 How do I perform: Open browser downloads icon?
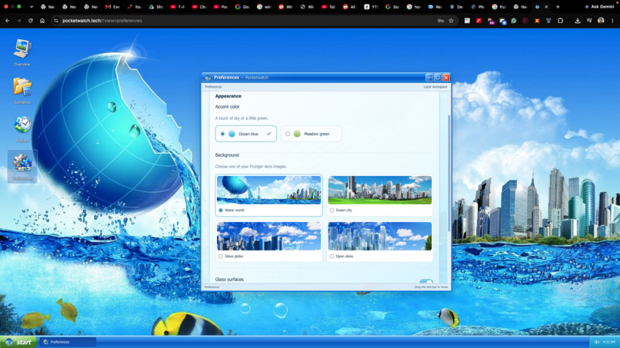[578, 21]
